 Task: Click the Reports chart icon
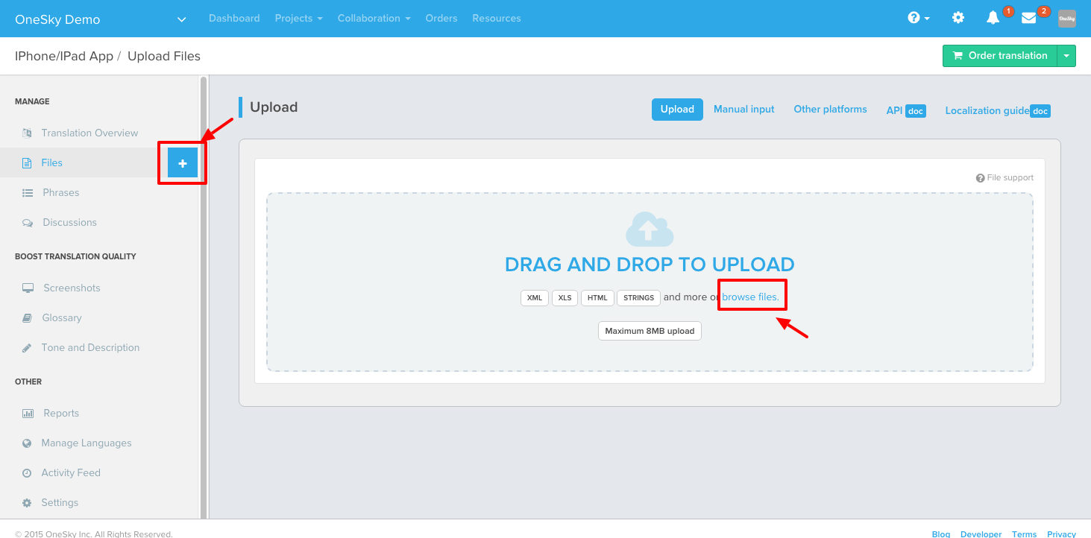click(28, 413)
